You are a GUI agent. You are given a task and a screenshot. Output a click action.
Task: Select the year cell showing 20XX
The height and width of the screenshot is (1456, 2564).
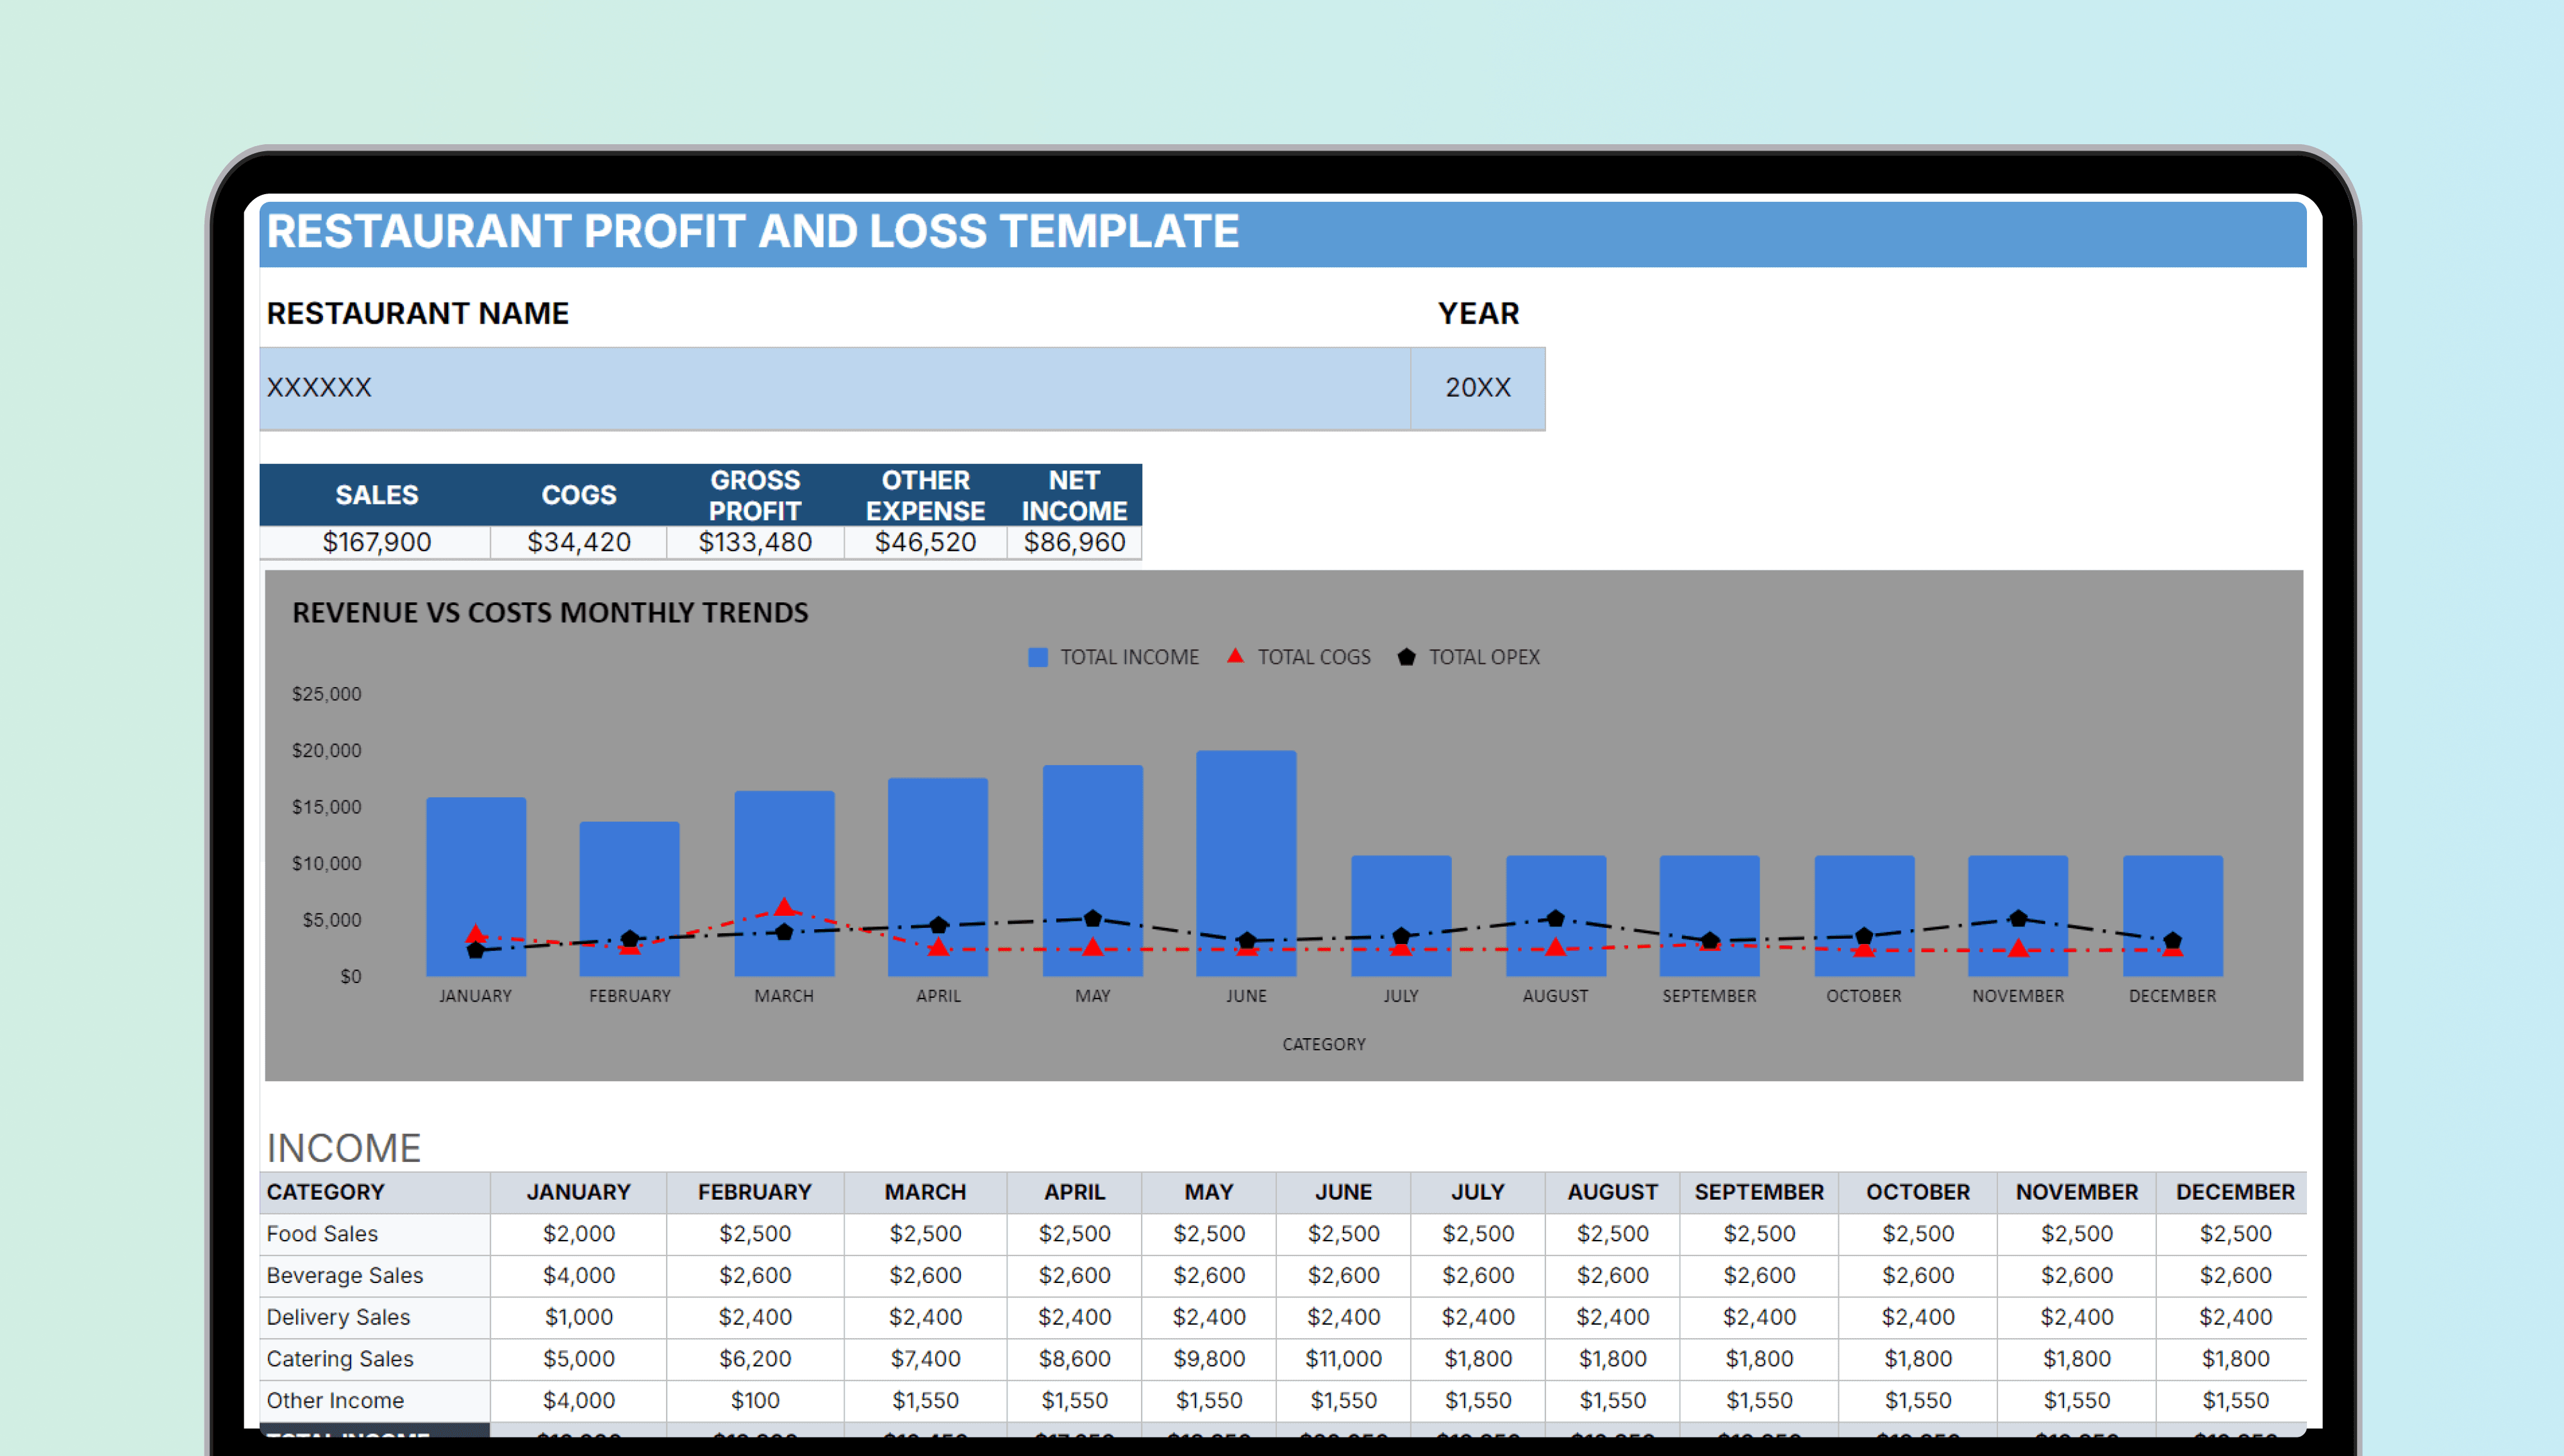(1478, 388)
